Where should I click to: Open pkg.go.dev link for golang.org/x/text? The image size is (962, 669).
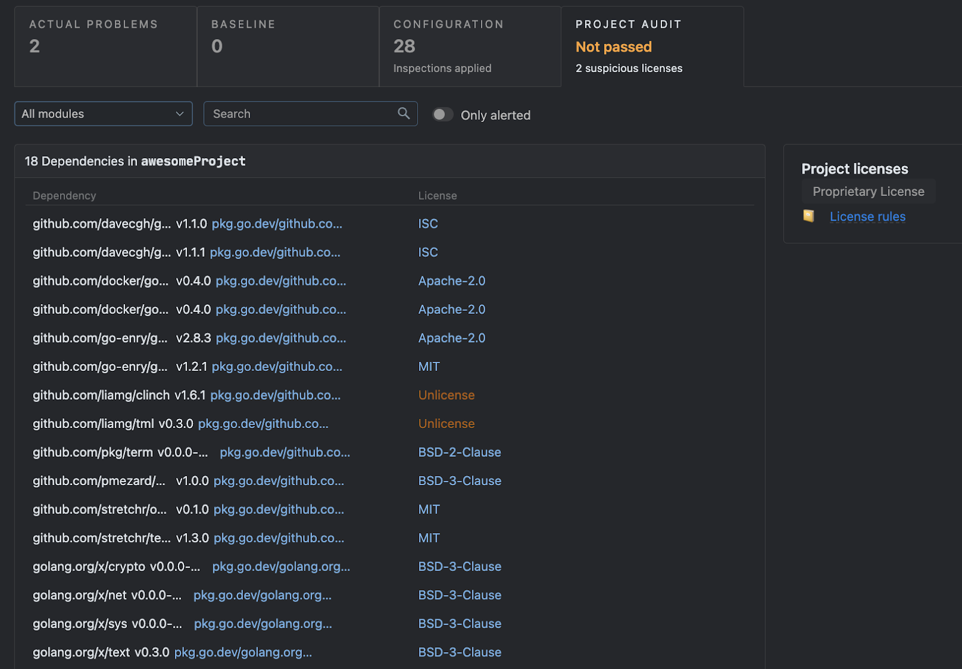tap(243, 652)
